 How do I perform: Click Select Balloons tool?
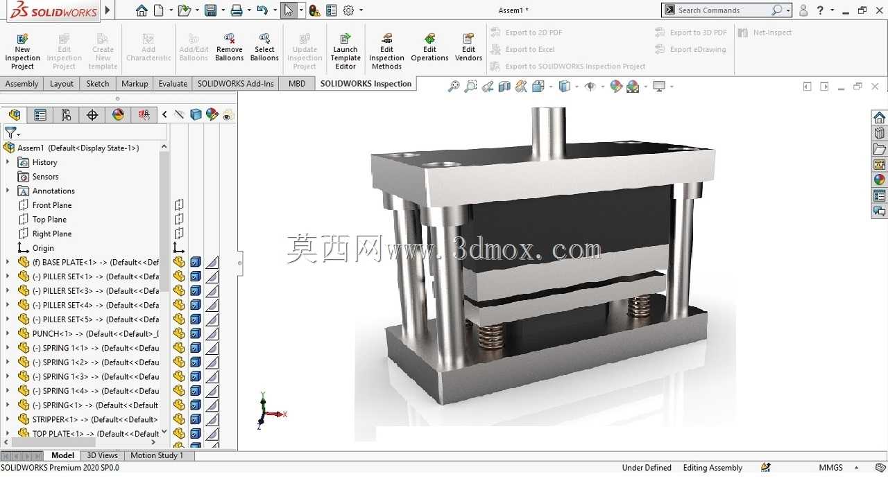tap(264, 47)
